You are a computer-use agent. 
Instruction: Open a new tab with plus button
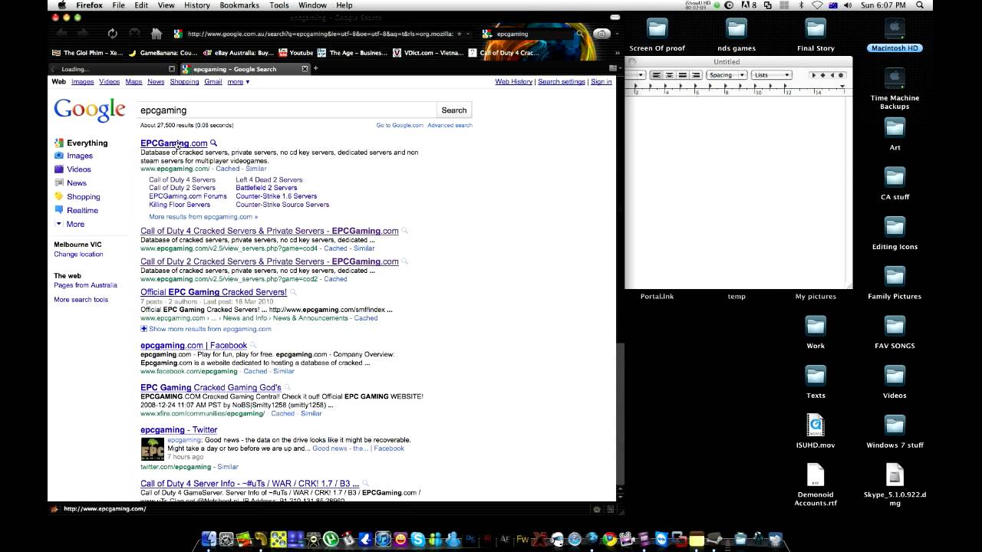point(315,68)
